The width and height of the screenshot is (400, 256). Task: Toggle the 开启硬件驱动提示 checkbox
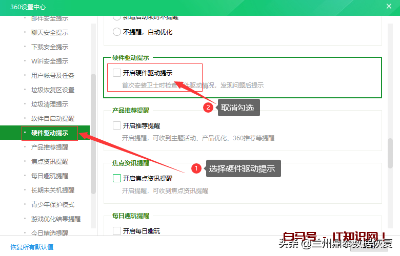click(117, 73)
